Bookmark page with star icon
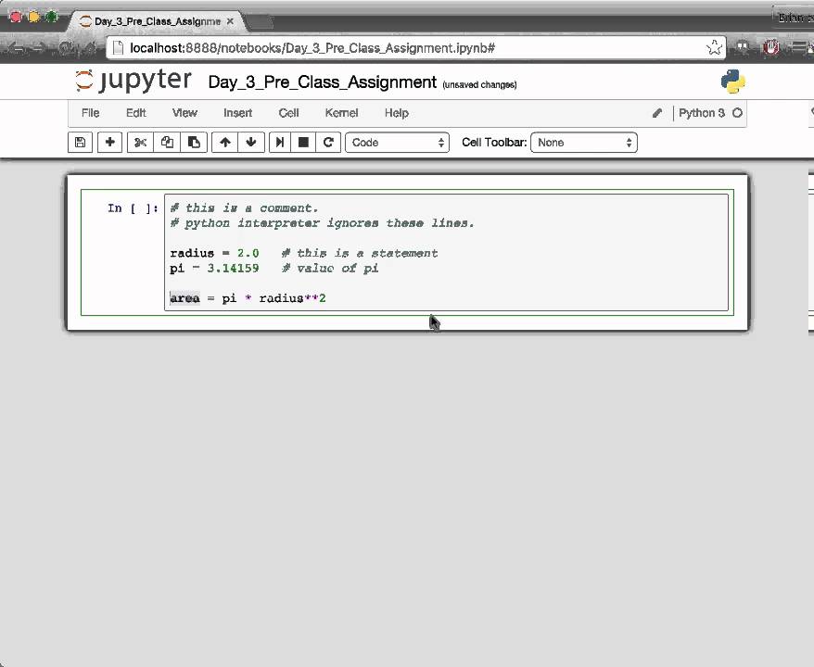The height and width of the screenshot is (667, 814). (714, 48)
